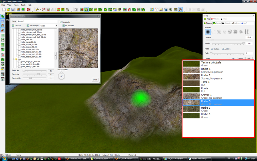Viewport: 257px width, 161px height.
Task: Select the Herbe 2 layer
Action: pos(218,109)
